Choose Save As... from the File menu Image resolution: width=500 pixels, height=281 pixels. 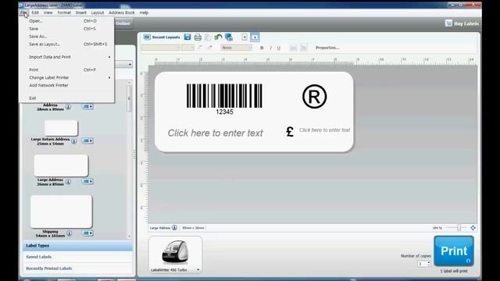[66, 37]
